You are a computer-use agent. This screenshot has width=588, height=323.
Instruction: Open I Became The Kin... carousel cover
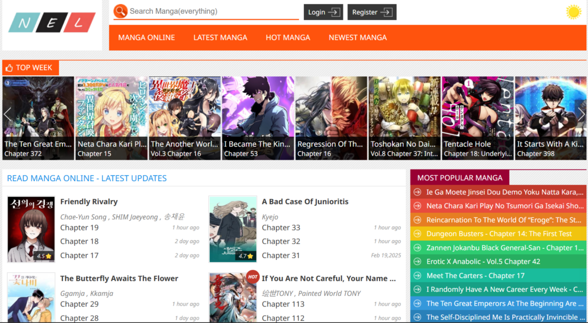point(258,118)
